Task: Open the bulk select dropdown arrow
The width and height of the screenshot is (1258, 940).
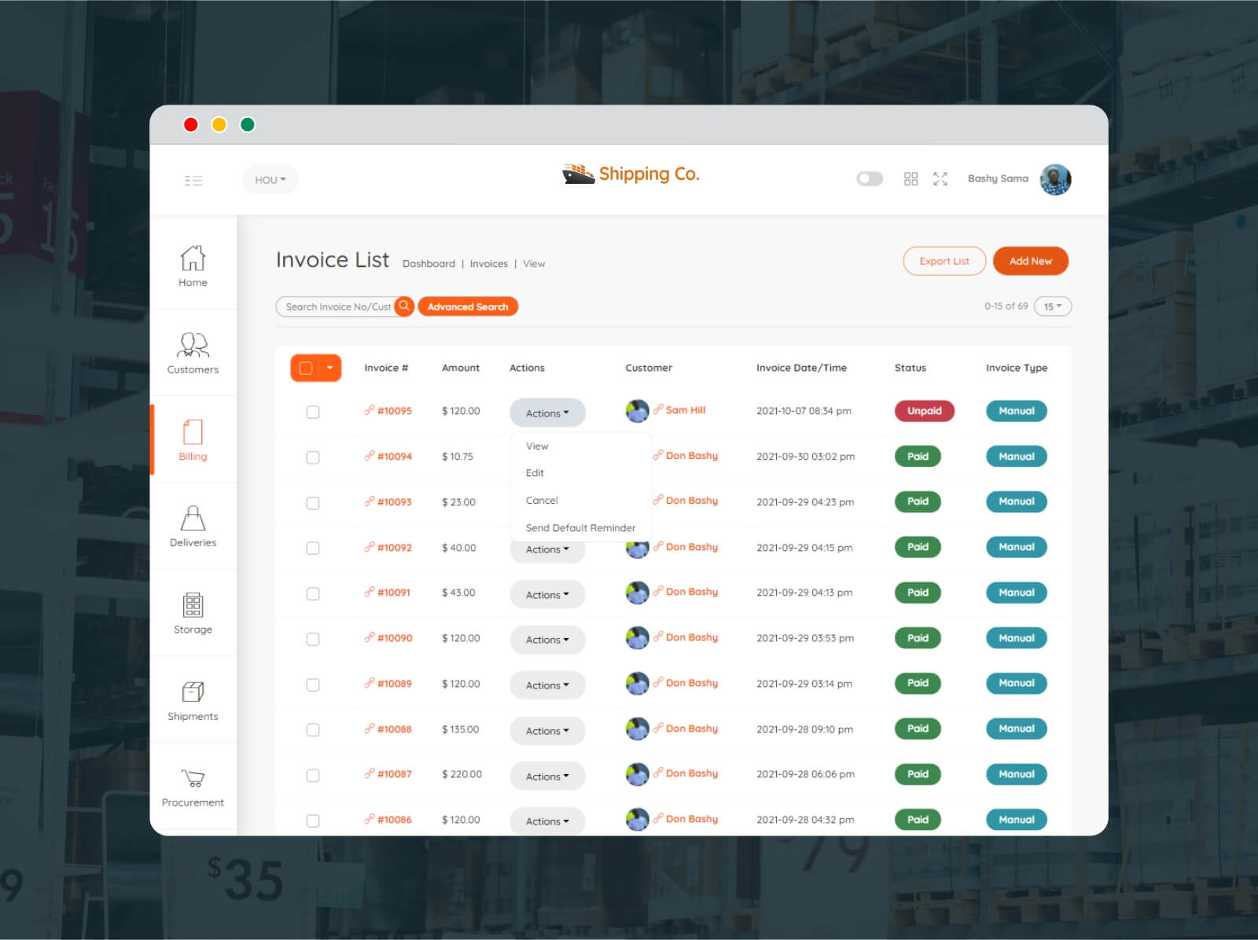Action: click(x=330, y=368)
